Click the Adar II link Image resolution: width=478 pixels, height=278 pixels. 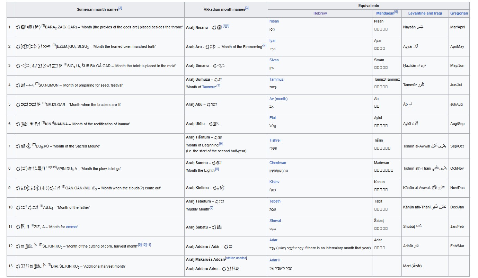(275, 260)
